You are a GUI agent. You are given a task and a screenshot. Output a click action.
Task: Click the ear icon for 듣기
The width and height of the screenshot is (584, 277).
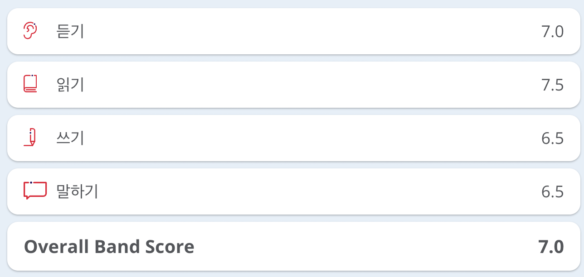[x=30, y=31]
